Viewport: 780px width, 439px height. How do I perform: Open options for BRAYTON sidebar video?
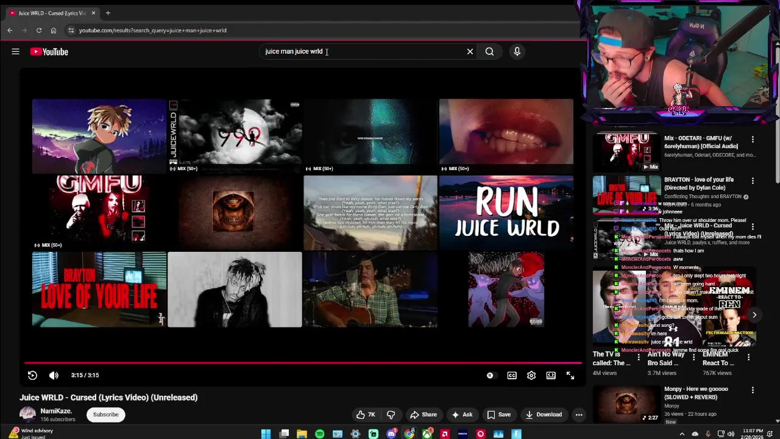point(753,181)
